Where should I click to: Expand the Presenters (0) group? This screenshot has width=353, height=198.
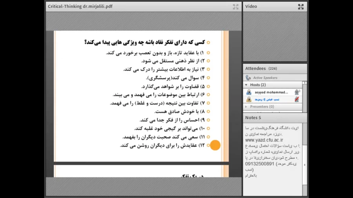click(x=246, y=106)
